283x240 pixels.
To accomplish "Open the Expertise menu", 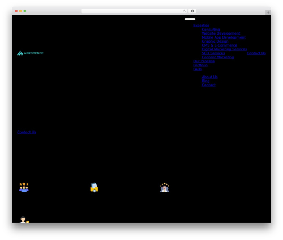I will pyautogui.click(x=201, y=26).
